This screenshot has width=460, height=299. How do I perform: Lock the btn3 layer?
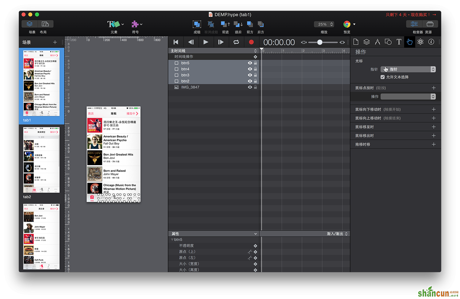pyautogui.click(x=255, y=75)
